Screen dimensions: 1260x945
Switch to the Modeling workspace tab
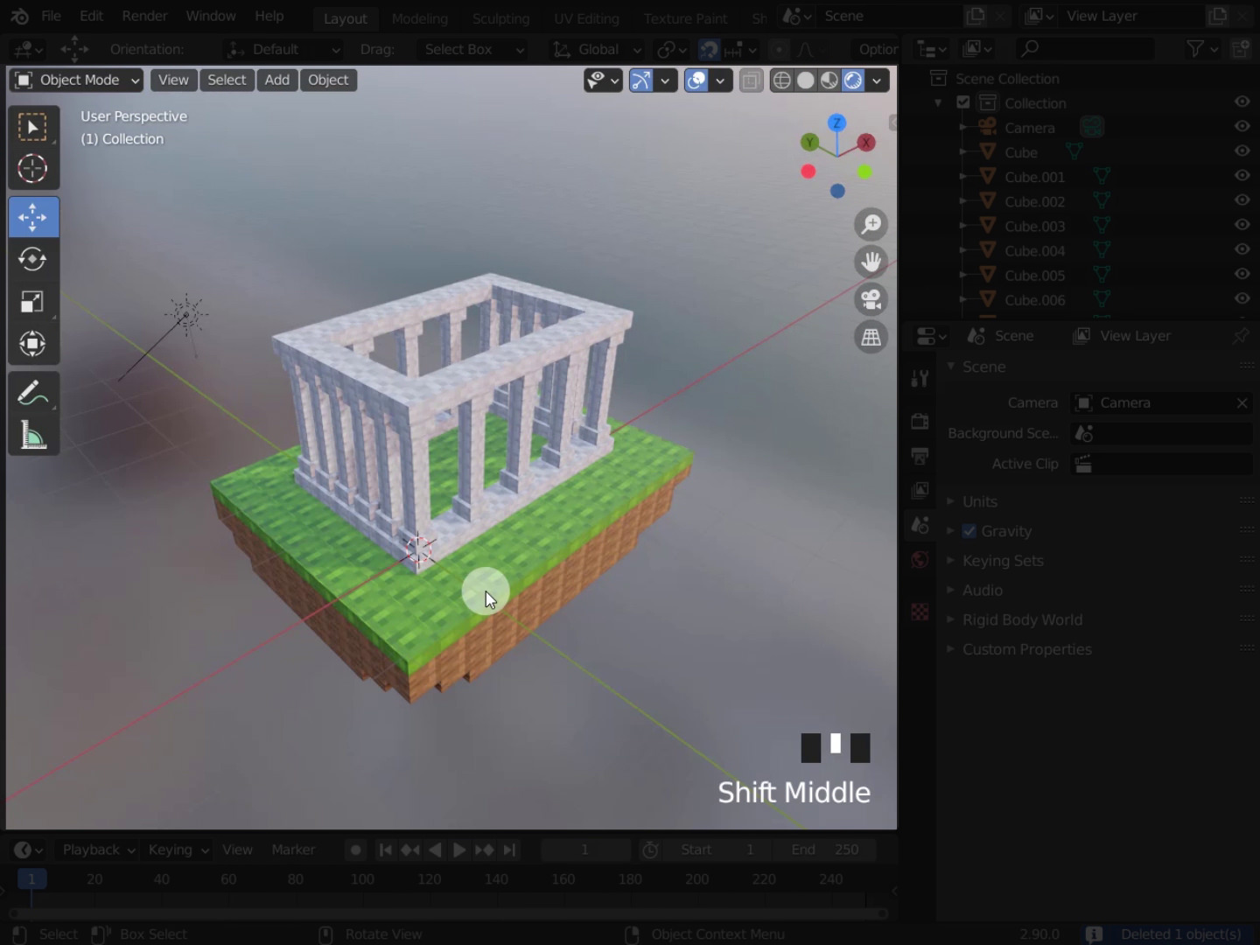(419, 18)
